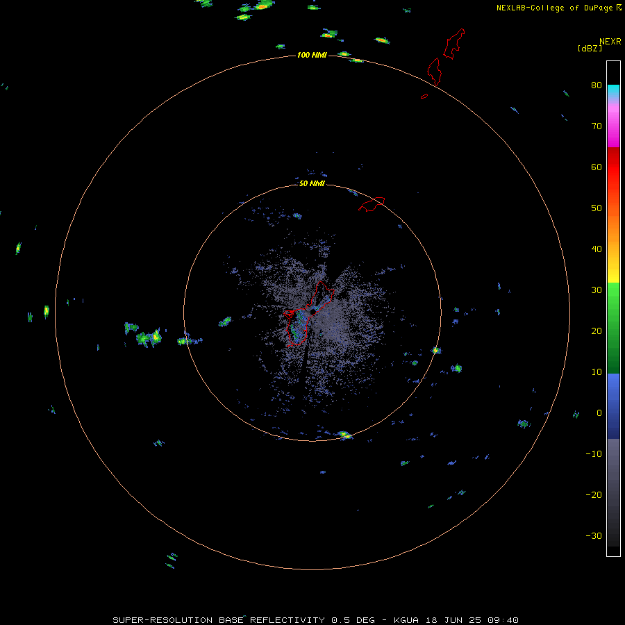This screenshot has height=625, width=625.
Task: Click the blue segment of the color bar
Action: (613, 406)
